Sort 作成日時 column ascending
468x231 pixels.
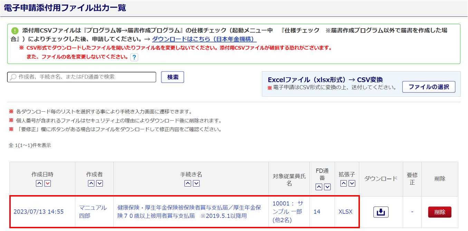coord(39,183)
